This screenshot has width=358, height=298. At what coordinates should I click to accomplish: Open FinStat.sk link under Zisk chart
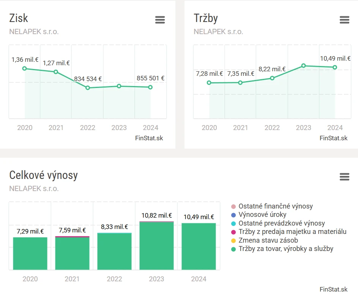(149, 138)
